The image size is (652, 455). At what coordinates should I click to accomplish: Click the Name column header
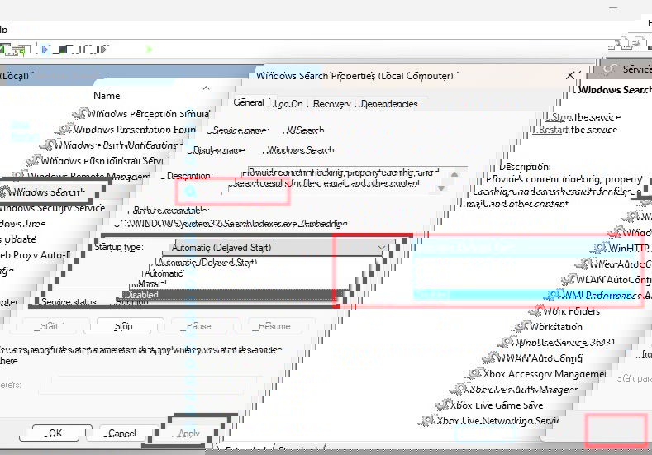point(107,96)
